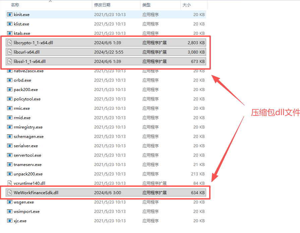Click the serialver.exe file icon
300x233 pixels.
click(10, 146)
